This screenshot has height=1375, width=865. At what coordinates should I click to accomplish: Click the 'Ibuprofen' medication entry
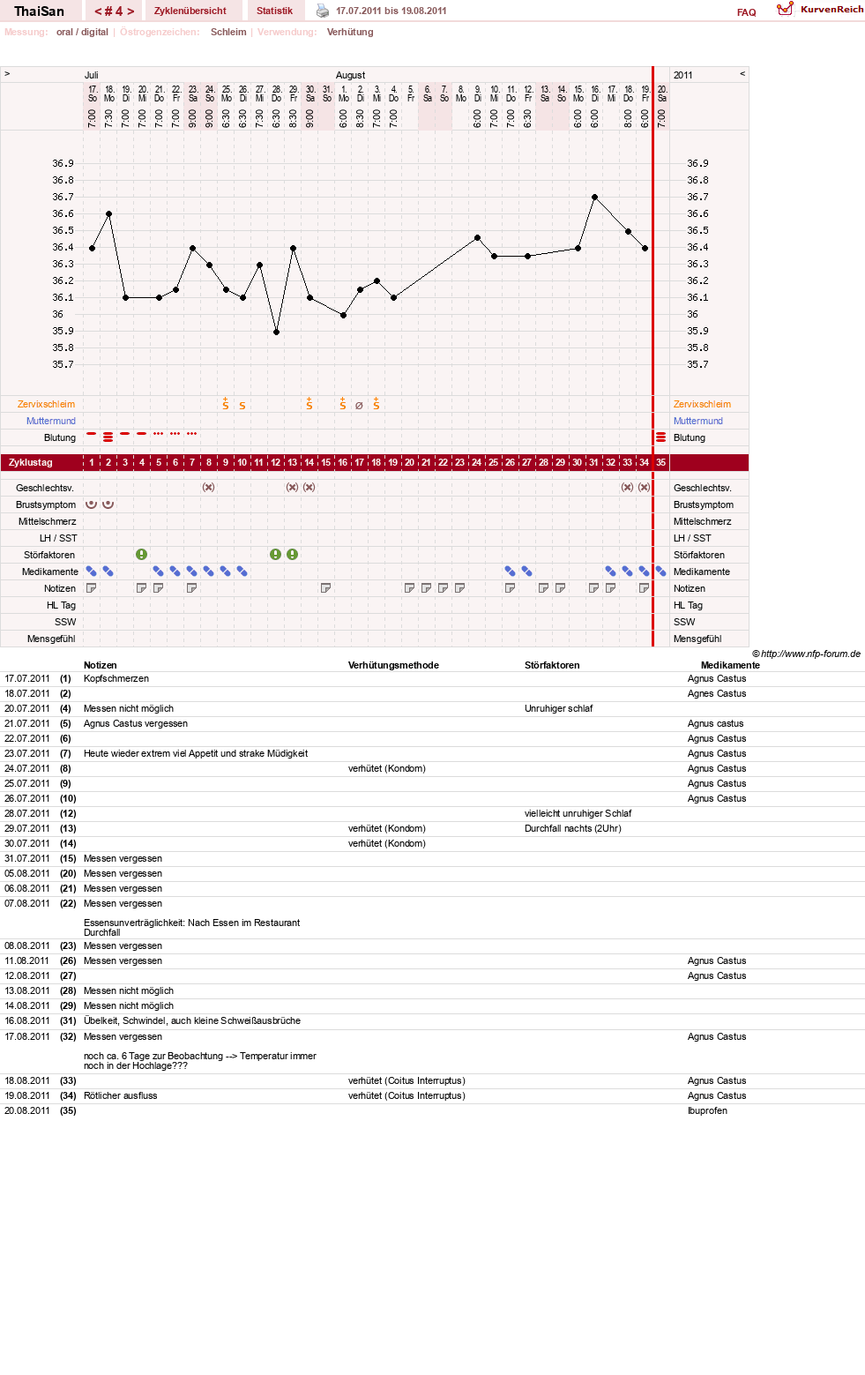coord(707,1110)
